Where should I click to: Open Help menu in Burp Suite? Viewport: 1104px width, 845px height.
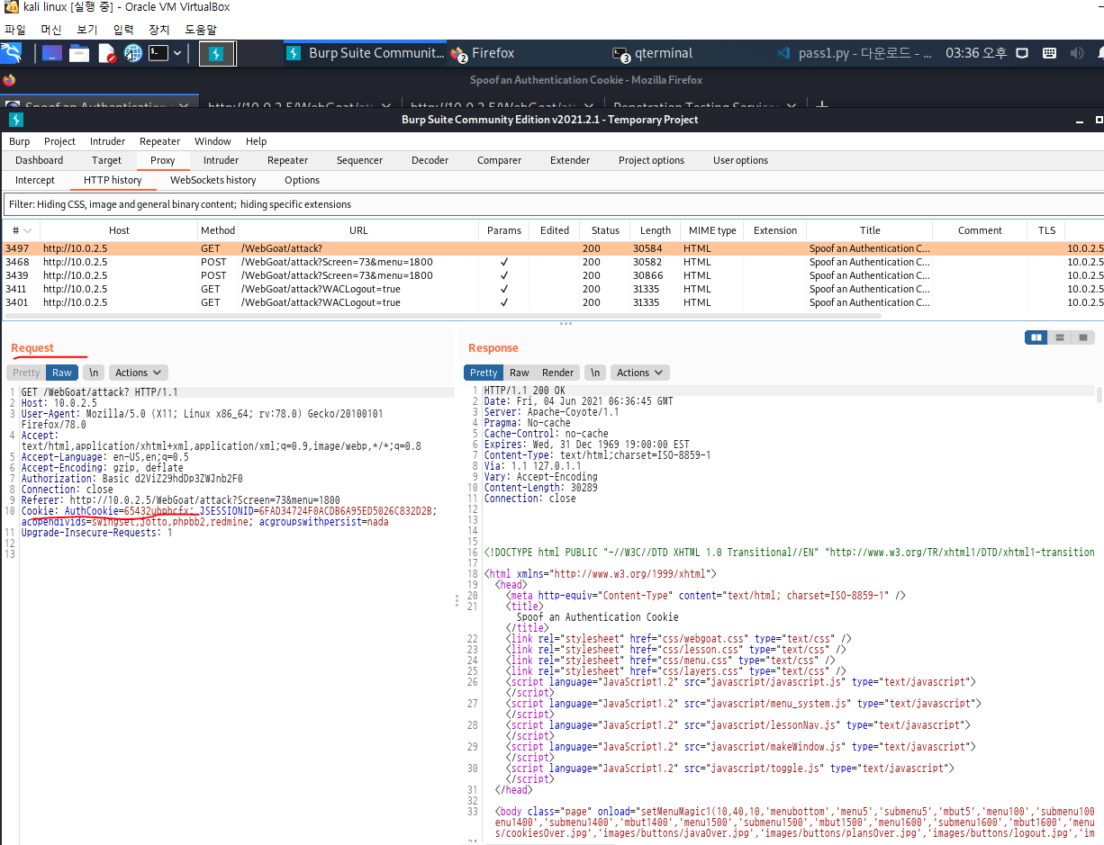[256, 141]
